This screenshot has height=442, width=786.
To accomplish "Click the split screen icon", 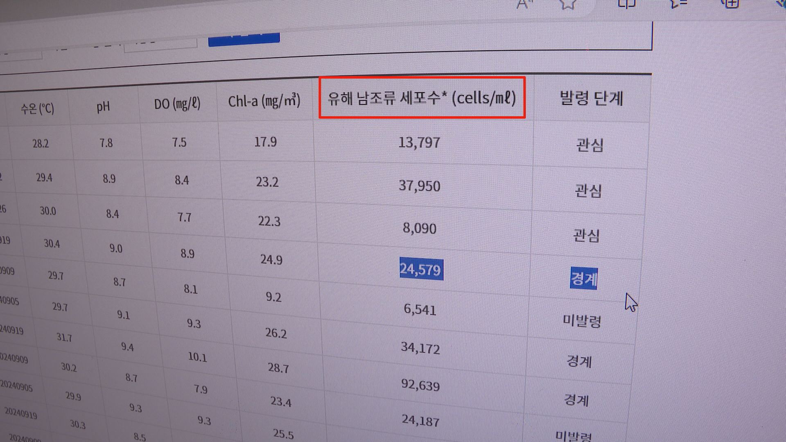I will (x=626, y=3).
